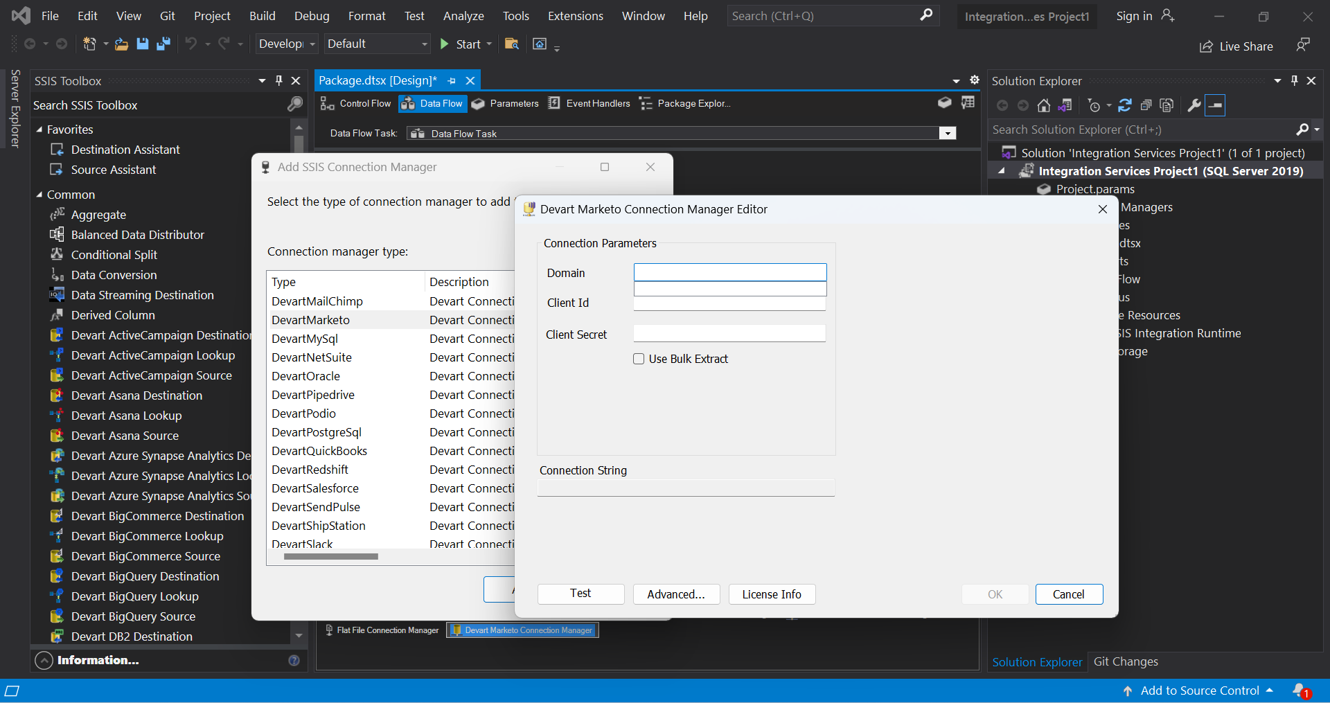Click the connection type list horizontal scrollbar

(331, 556)
